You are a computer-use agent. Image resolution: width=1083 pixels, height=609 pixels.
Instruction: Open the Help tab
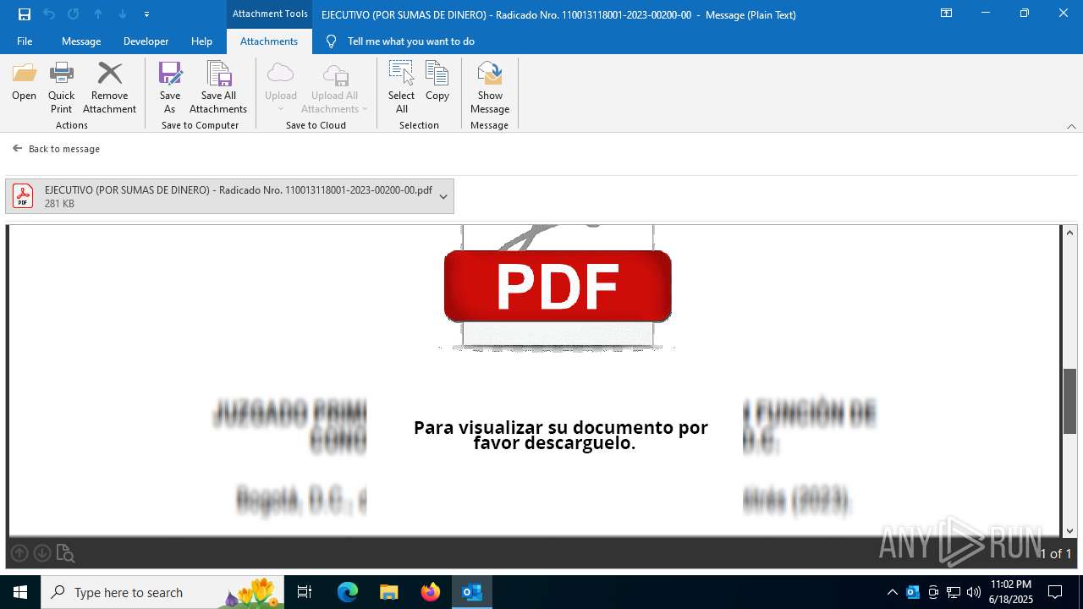click(x=201, y=41)
